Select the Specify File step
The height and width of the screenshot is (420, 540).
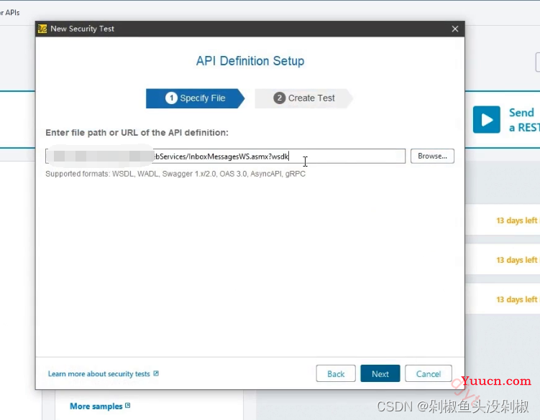coord(196,98)
